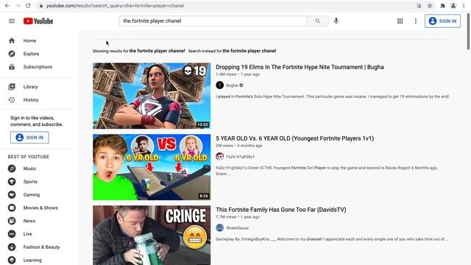This screenshot has height=265, width=471.
Task: Click the Bugha video description snippet
Action: [x=332, y=96]
